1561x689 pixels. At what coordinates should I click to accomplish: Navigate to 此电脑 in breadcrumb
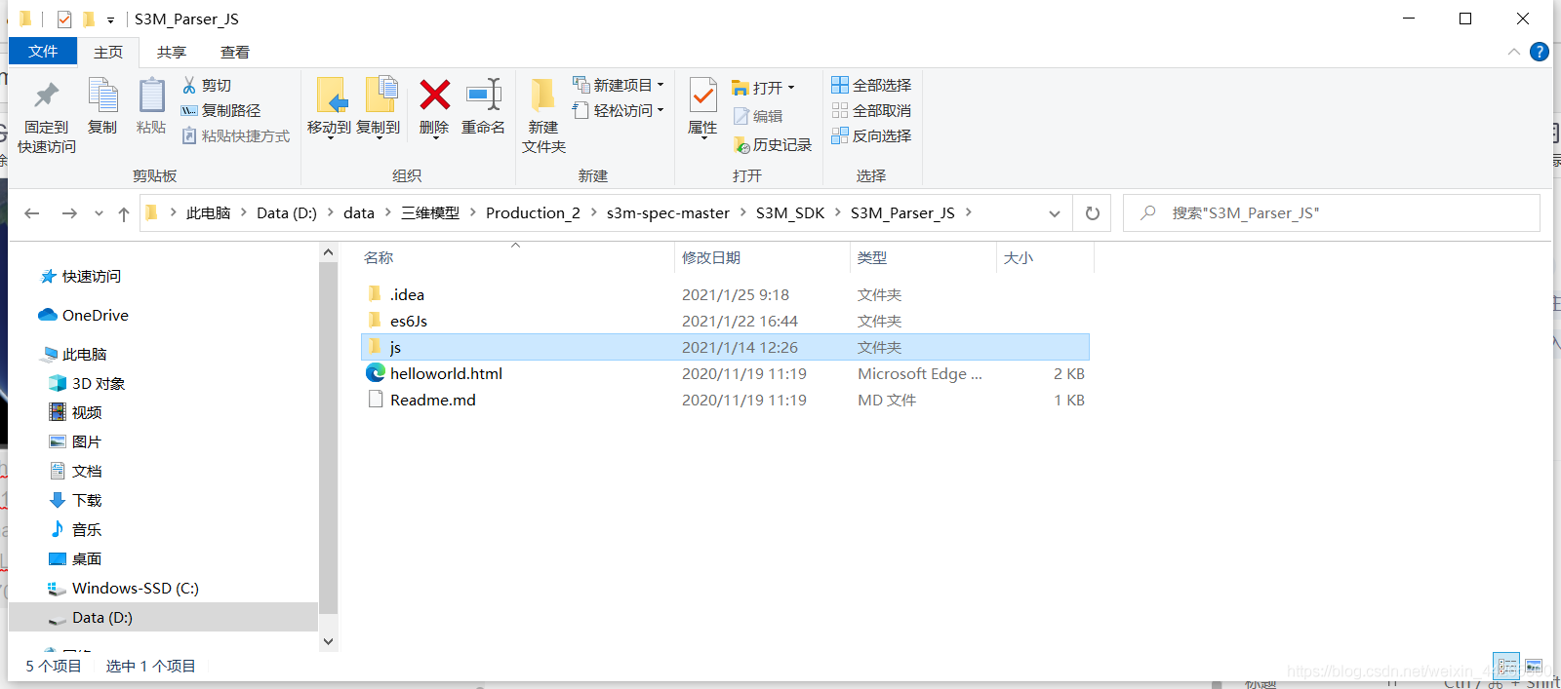(x=208, y=213)
